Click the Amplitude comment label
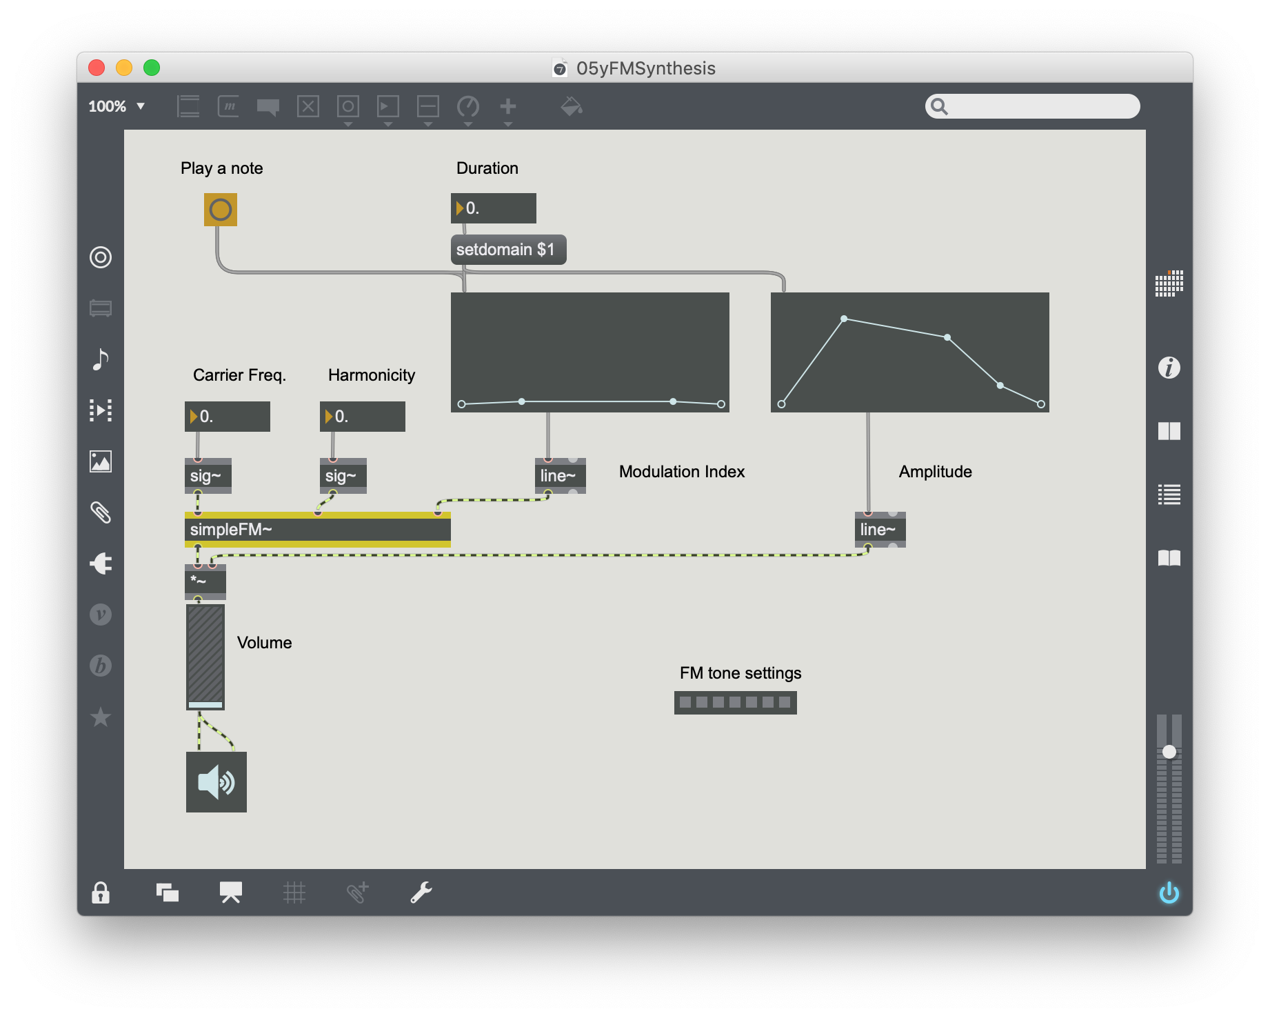Image resolution: width=1270 pixels, height=1018 pixels. point(936,472)
